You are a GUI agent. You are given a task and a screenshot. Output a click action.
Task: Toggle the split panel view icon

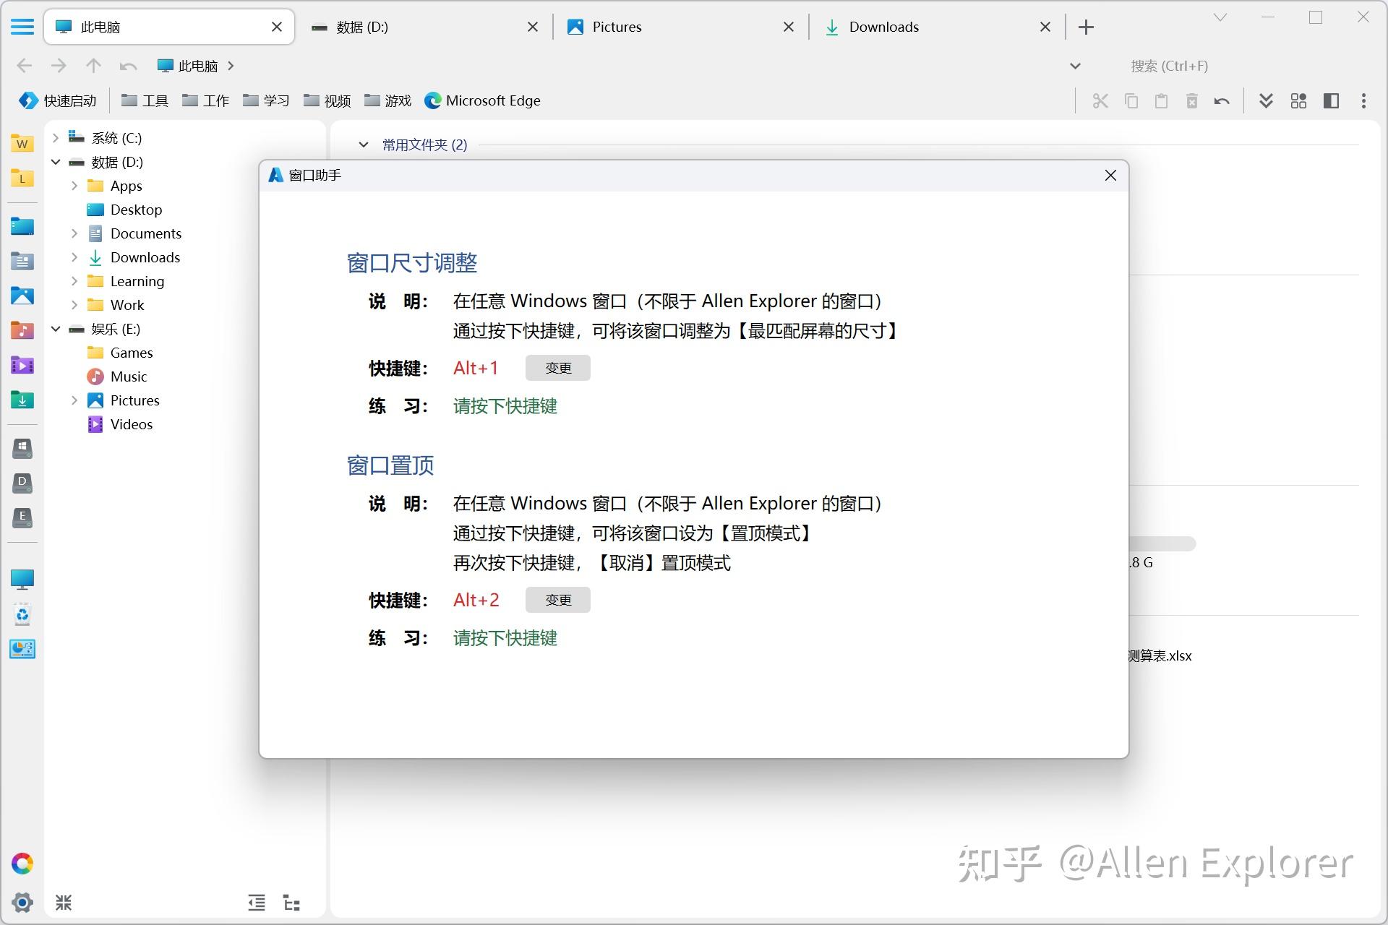tap(1331, 100)
